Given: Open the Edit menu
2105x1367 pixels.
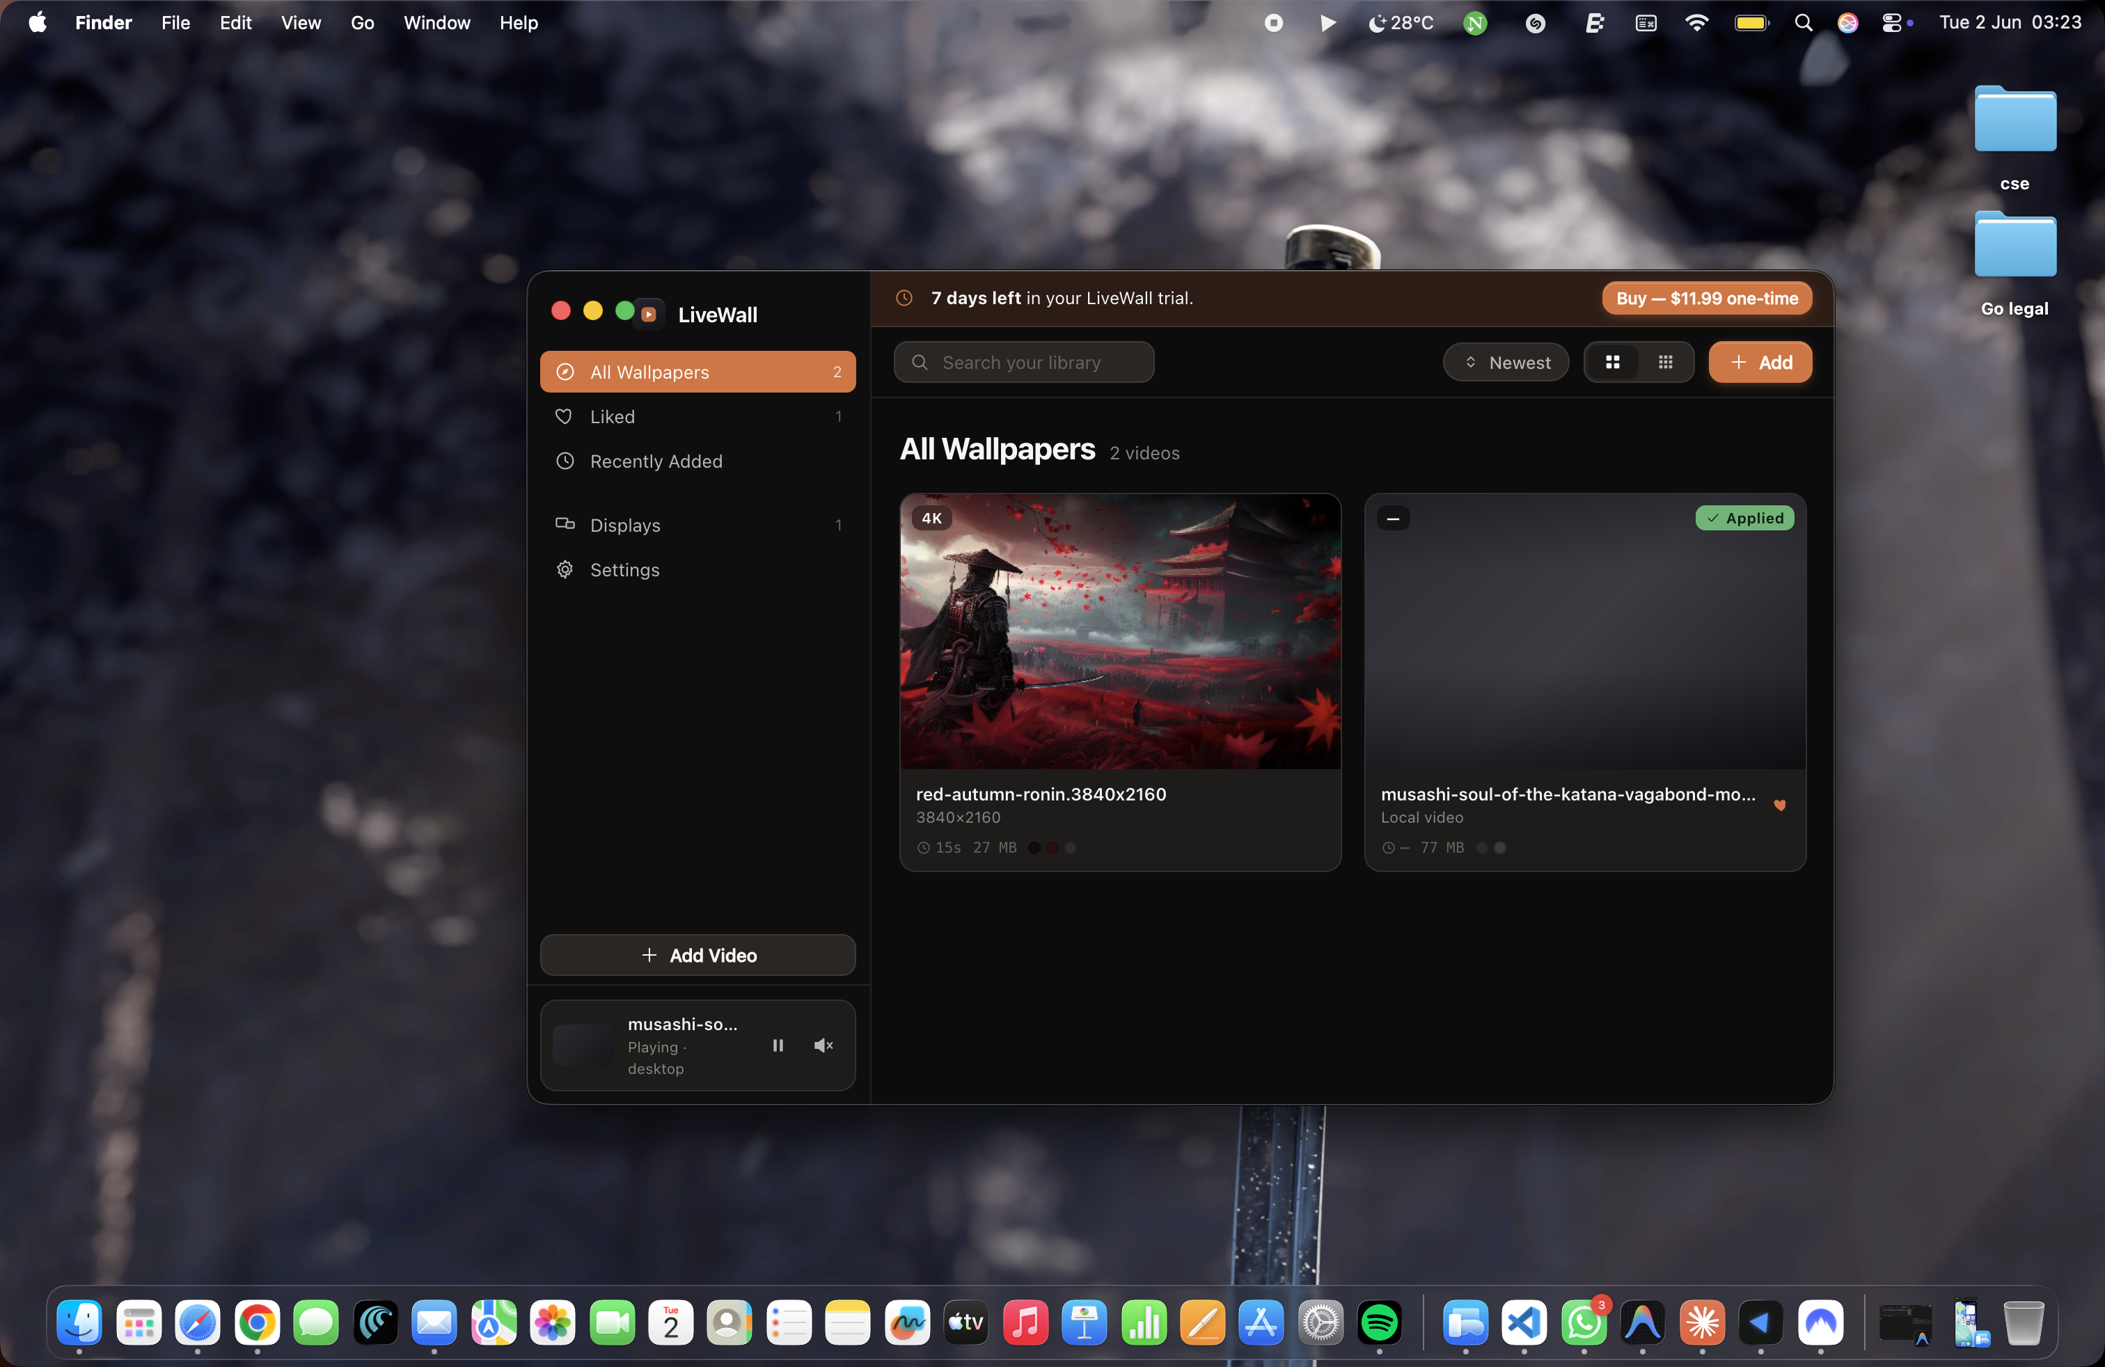Looking at the screenshot, I should [x=235, y=22].
